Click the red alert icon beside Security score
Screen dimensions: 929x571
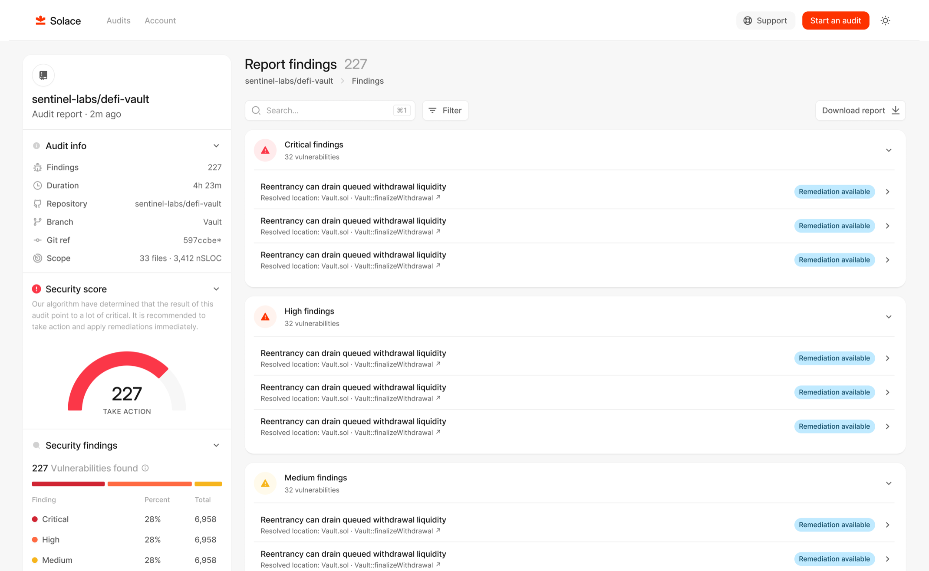(x=36, y=289)
